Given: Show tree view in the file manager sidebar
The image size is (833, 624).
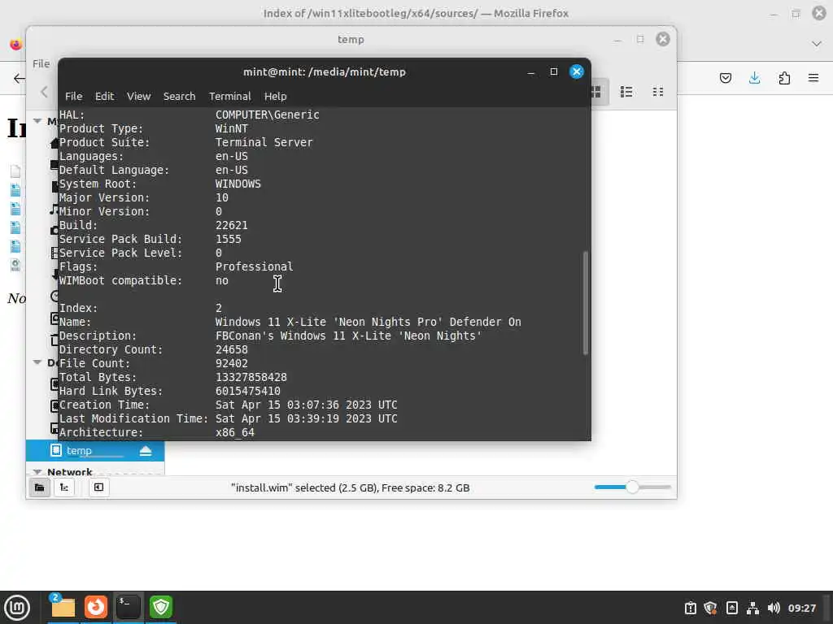Looking at the screenshot, I should [x=63, y=487].
